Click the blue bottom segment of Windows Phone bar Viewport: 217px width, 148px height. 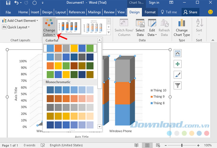coord(122,115)
